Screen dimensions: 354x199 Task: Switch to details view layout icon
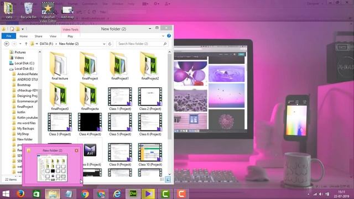pyautogui.click(x=162, y=179)
